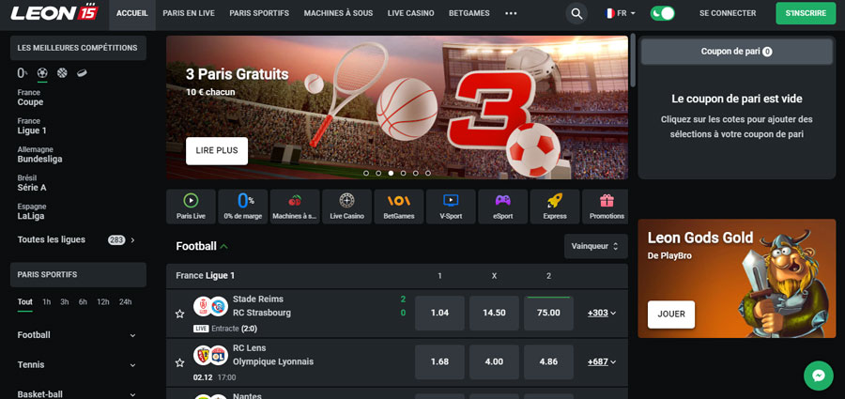Select the 0% de marge icon
845x399 pixels.
[x=243, y=201]
